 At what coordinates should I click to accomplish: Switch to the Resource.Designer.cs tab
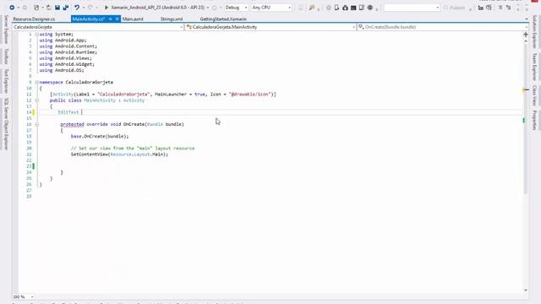34,19
